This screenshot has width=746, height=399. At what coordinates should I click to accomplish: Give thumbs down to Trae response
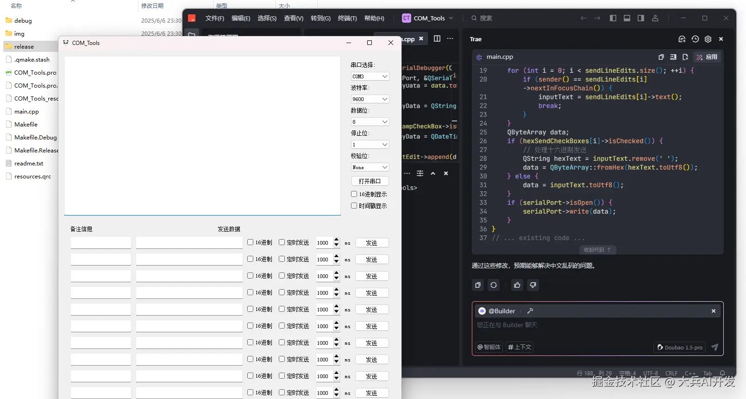[533, 285]
